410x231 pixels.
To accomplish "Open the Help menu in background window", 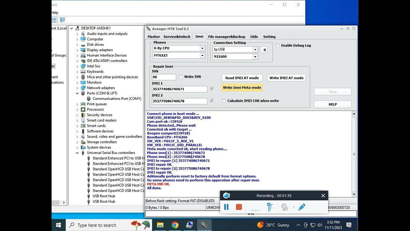I will tap(55, 13).
